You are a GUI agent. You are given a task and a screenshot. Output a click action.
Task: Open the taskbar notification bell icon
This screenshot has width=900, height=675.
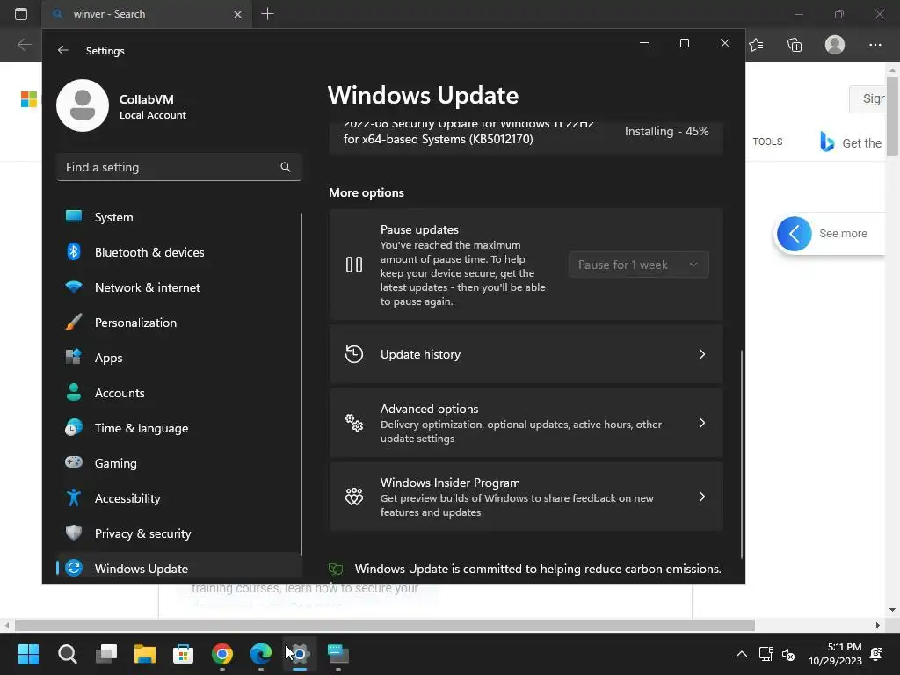coord(876,654)
